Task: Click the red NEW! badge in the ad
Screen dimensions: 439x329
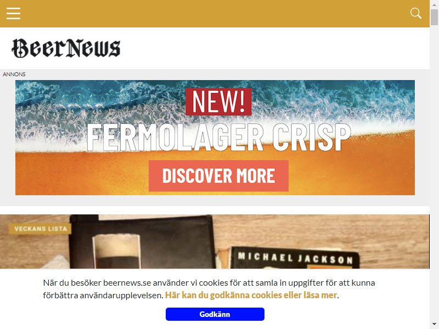Action: point(218,101)
